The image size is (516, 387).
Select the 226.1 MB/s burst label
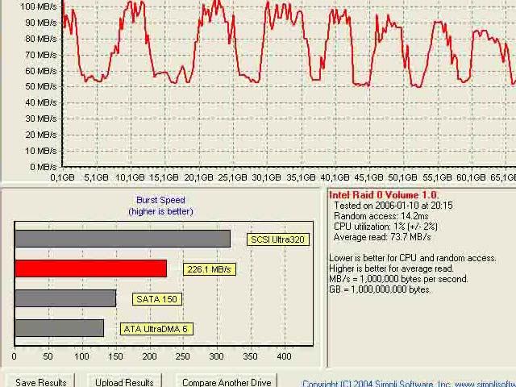[x=210, y=269]
